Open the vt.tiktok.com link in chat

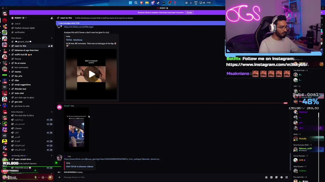coord(79,27)
